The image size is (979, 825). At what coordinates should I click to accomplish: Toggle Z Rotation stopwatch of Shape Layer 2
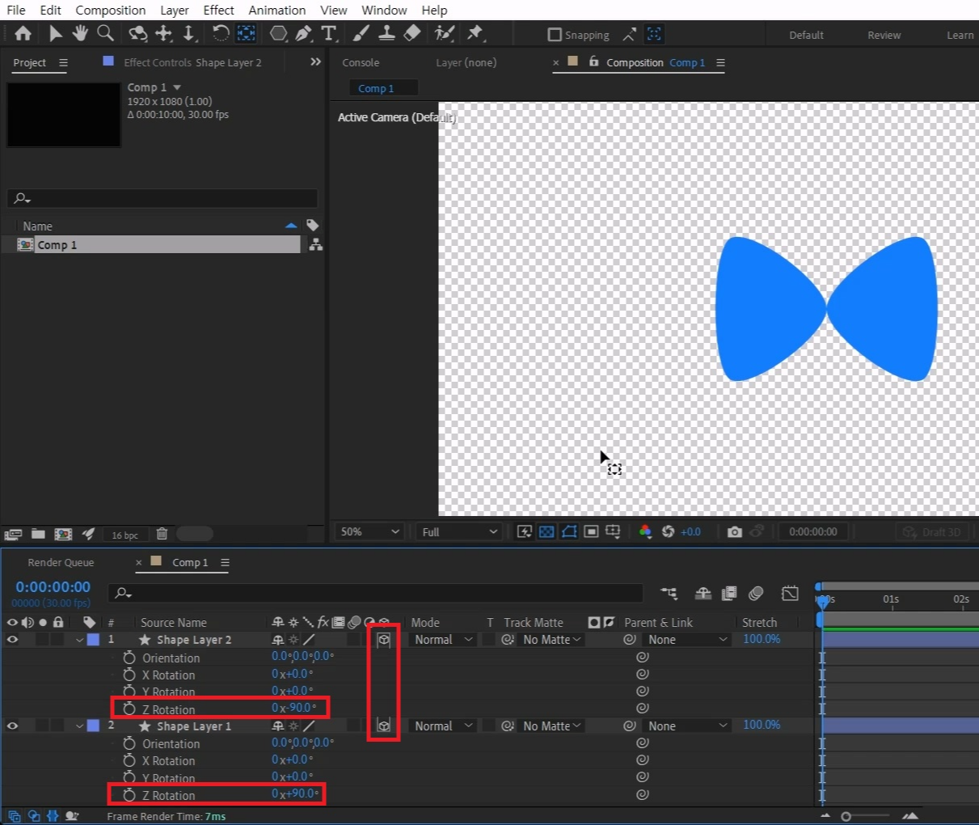click(x=129, y=709)
